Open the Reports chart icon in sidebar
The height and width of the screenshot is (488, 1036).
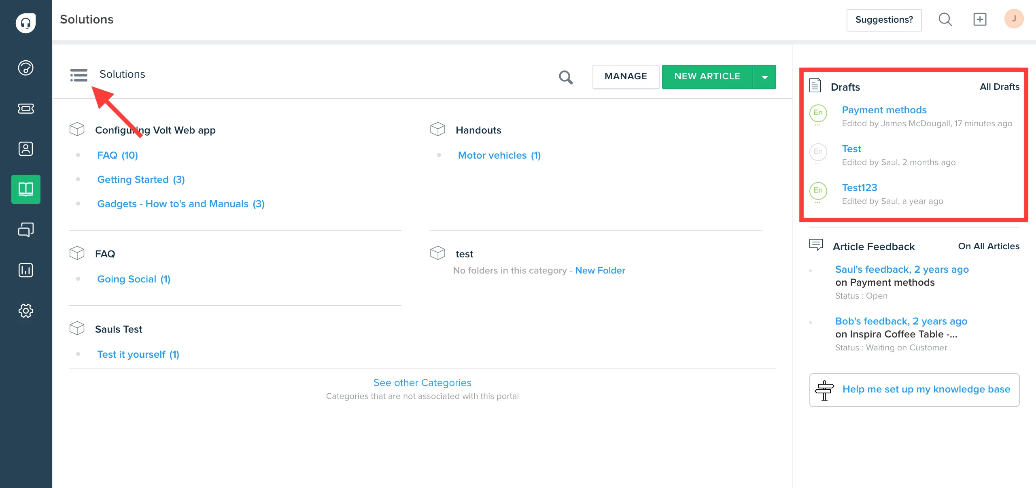pos(25,270)
